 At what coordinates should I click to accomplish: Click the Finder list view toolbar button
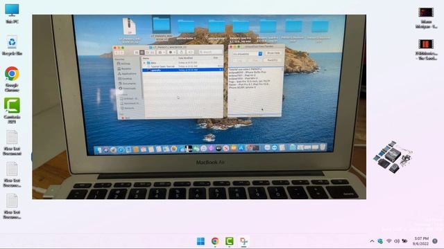pyautogui.click(x=142, y=53)
